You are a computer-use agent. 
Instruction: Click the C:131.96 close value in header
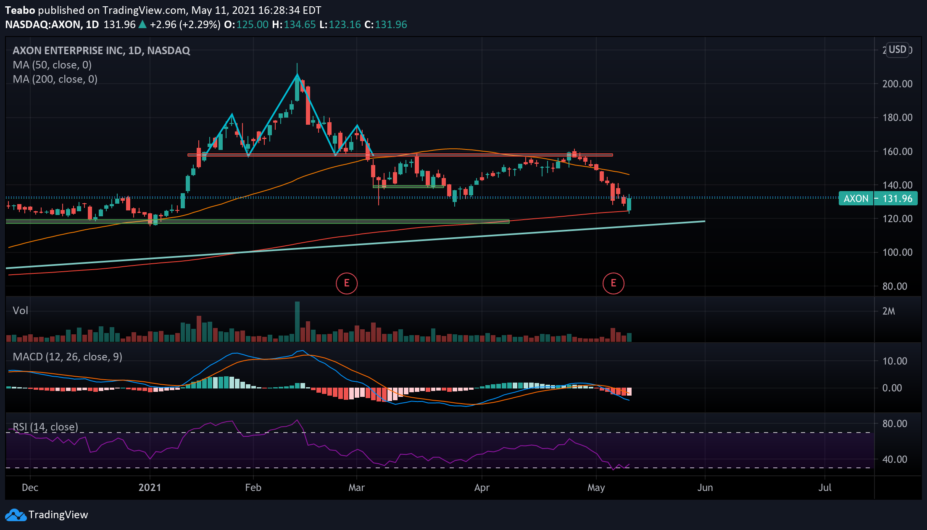point(386,25)
